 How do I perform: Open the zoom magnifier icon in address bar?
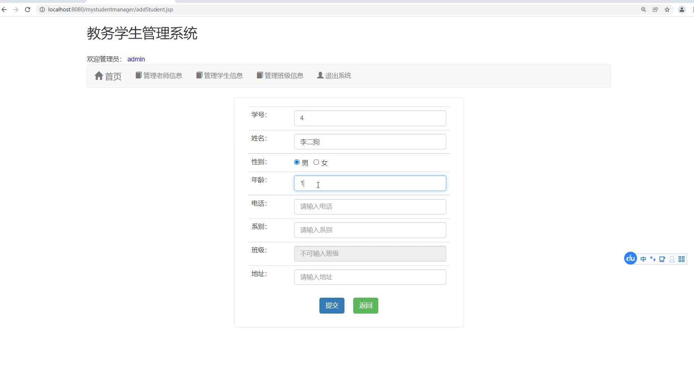coord(644,10)
